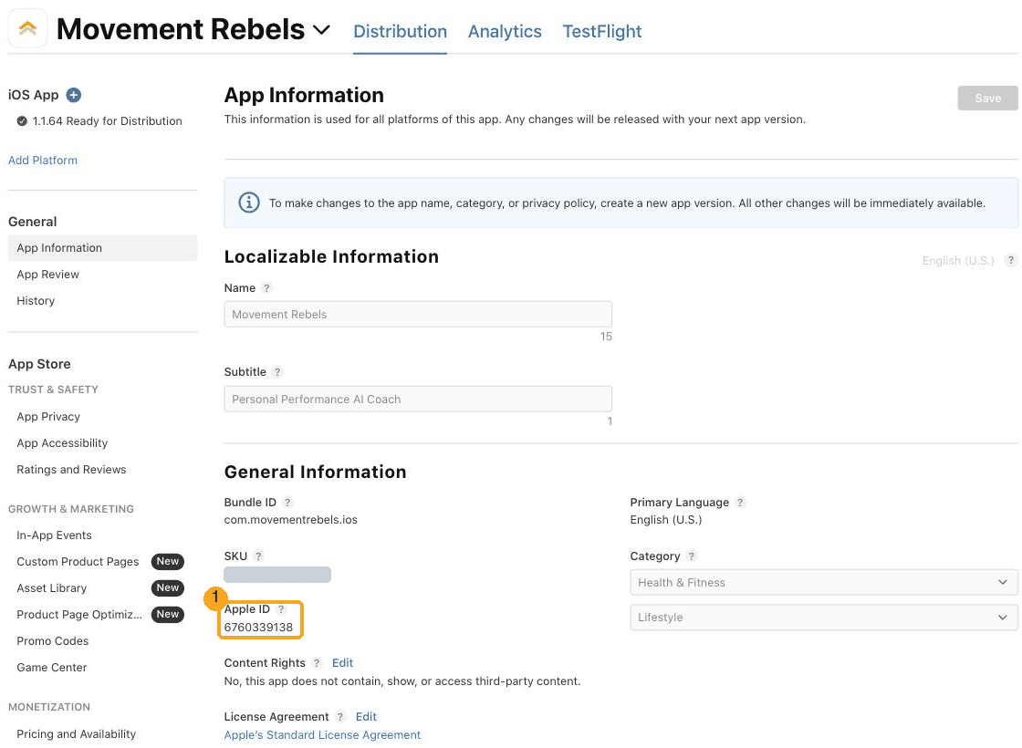Open the English (U.S.) localization selector
Image resolution: width=1022 pixels, height=748 pixels.
pos(958,261)
